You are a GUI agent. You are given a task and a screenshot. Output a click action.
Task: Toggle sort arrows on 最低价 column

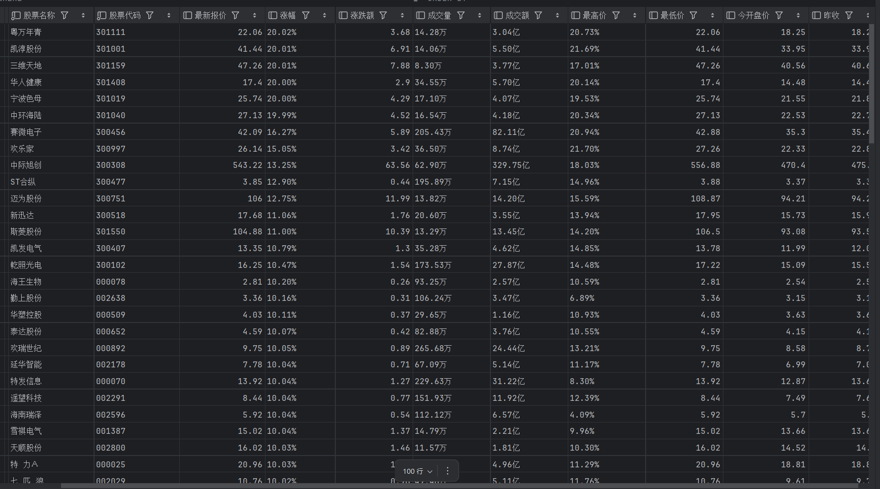pos(713,16)
